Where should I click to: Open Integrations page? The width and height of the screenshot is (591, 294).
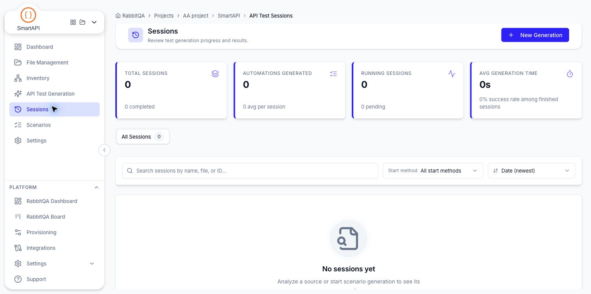(x=54, y=248)
